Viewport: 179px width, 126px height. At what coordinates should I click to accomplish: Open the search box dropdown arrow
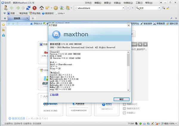click(159, 8)
